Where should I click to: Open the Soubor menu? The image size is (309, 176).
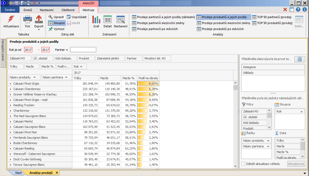[10, 10]
